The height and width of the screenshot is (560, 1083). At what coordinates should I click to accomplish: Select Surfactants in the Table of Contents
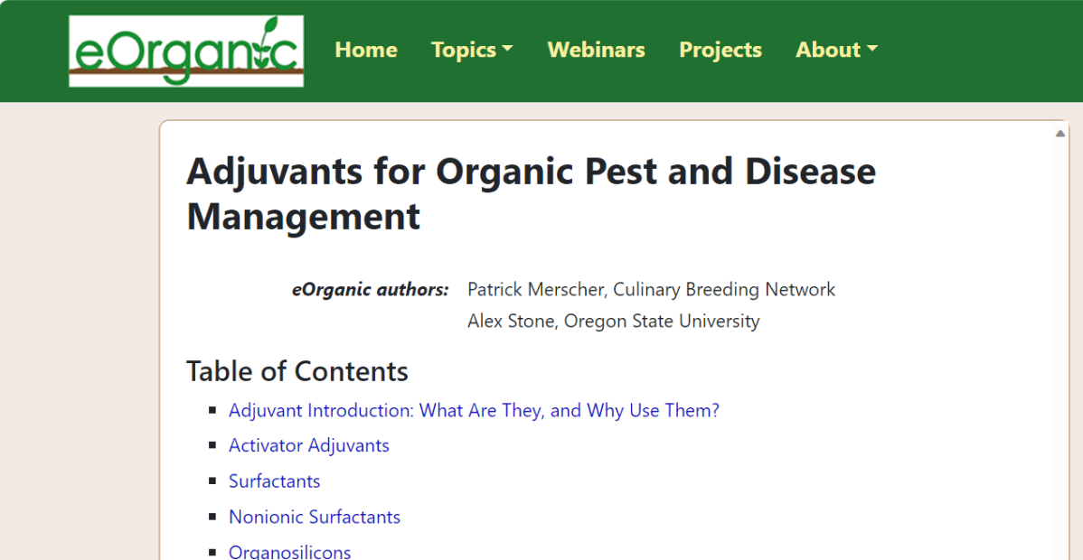pyautogui.click(x=274, y=481)
